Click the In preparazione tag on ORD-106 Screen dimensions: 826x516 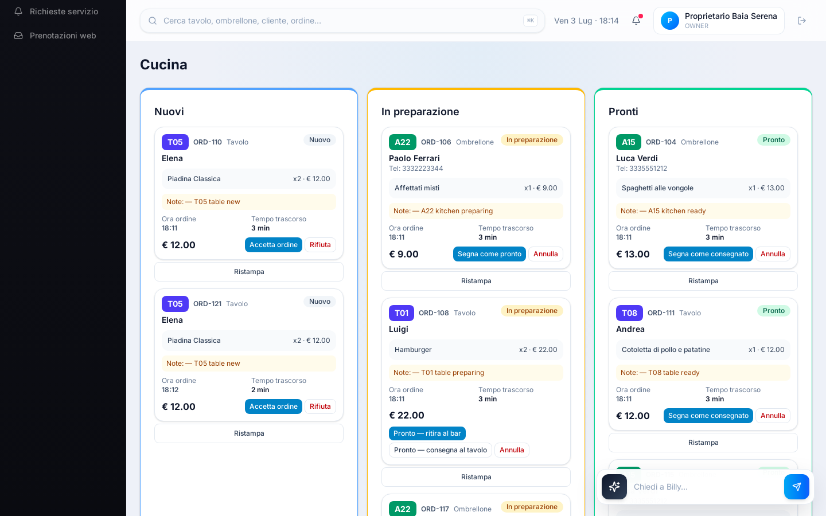(x=532, y=140)
